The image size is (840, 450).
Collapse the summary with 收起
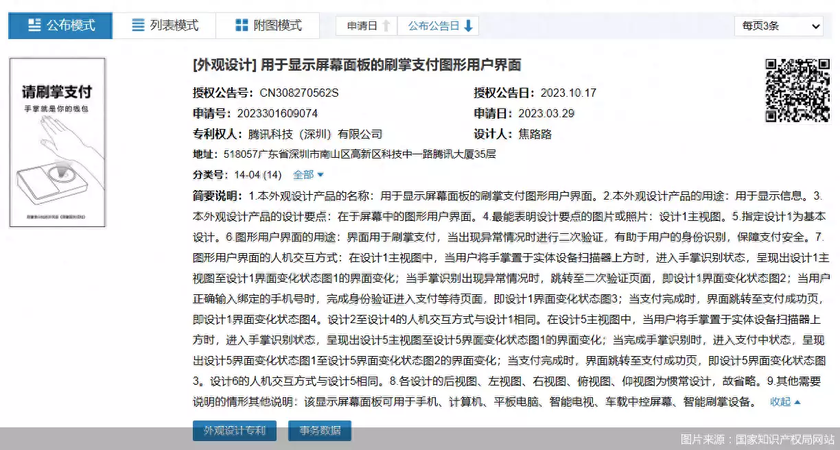click(x=785, y=402)
